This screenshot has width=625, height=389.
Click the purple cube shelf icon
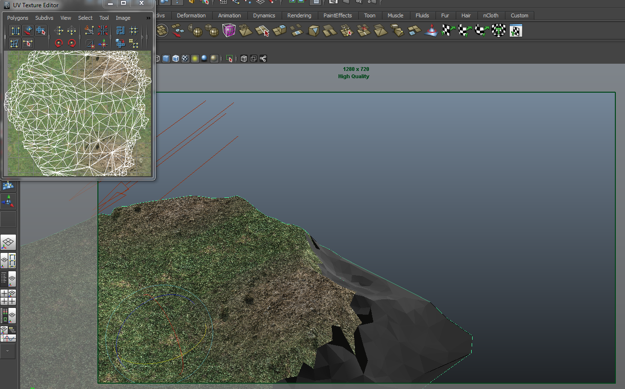tap(229, 31)
